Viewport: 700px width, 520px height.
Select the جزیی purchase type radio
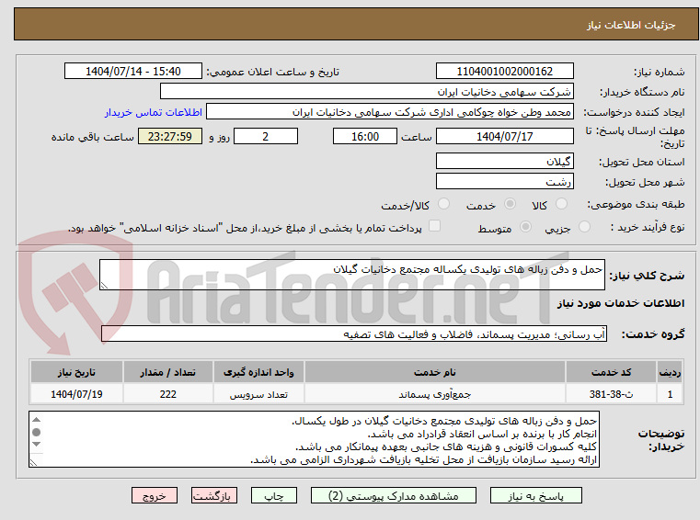tap(584, 227)
